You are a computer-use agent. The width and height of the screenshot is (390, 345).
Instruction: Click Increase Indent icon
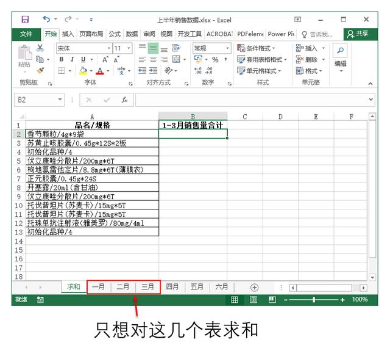[153, 71]
